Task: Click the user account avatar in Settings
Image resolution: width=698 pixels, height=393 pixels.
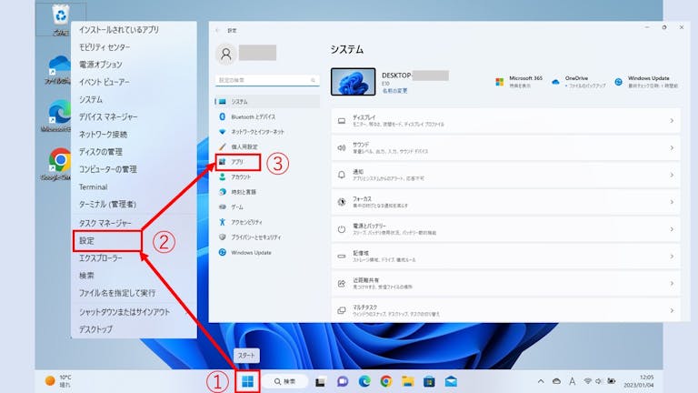Action: click(x=226, y=54)
